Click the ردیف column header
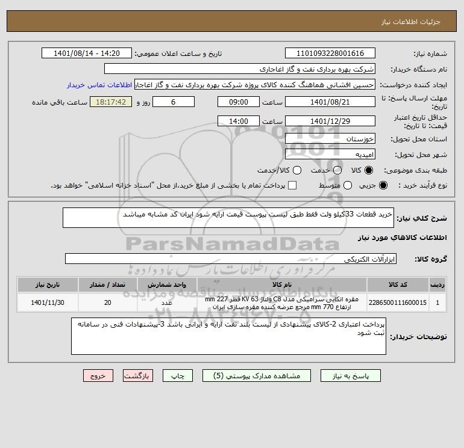464x448 pixels. 437,284
